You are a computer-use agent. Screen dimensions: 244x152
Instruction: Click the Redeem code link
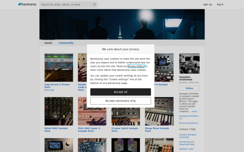click(x=186, y=149)
